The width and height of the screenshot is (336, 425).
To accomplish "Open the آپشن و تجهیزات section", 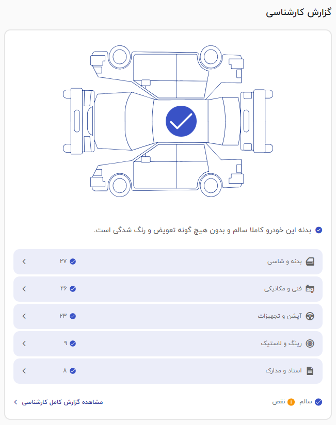I will pyautogui.click(x=280, y=316).
